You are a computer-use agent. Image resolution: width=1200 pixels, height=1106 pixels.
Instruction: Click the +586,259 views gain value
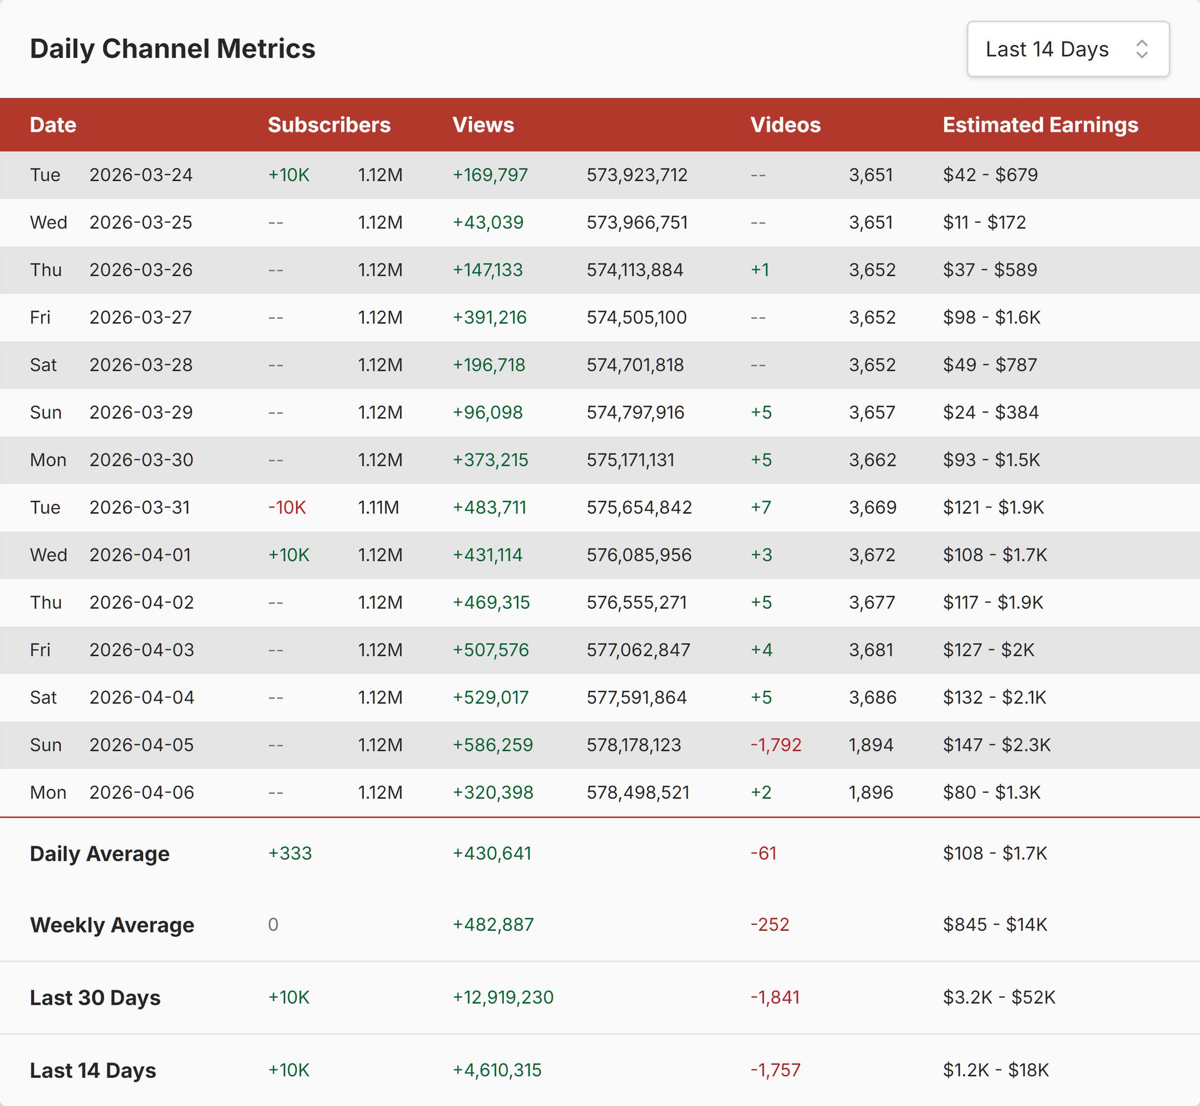(x=493, y=745)
